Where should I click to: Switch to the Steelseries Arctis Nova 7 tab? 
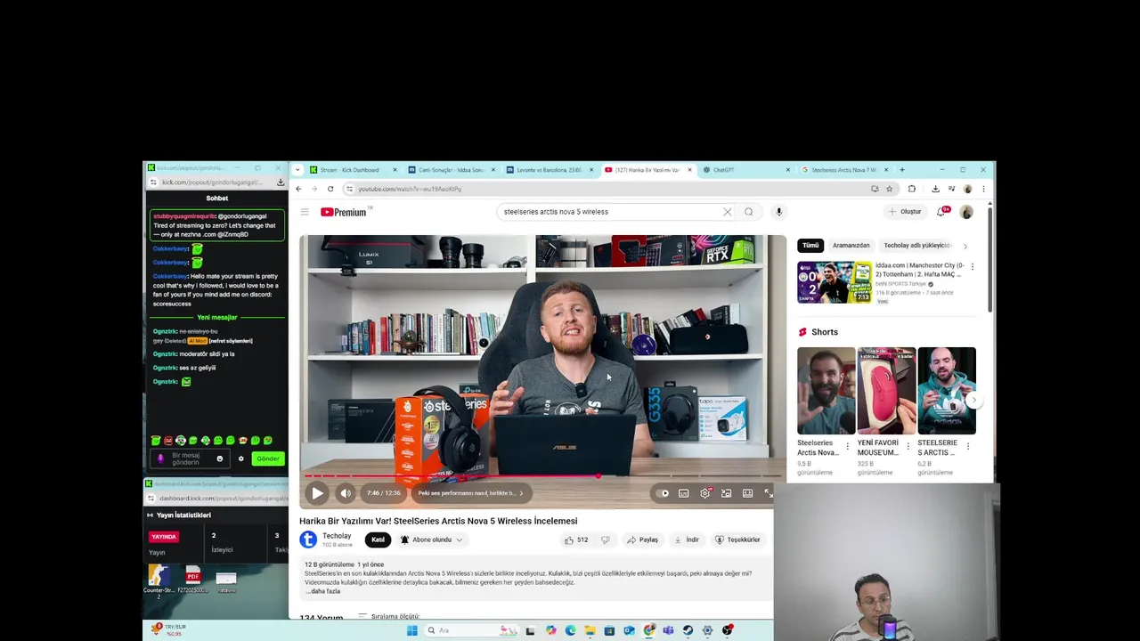843,170
